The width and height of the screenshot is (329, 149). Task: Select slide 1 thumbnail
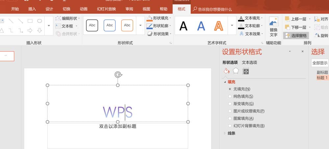(6, 56)
